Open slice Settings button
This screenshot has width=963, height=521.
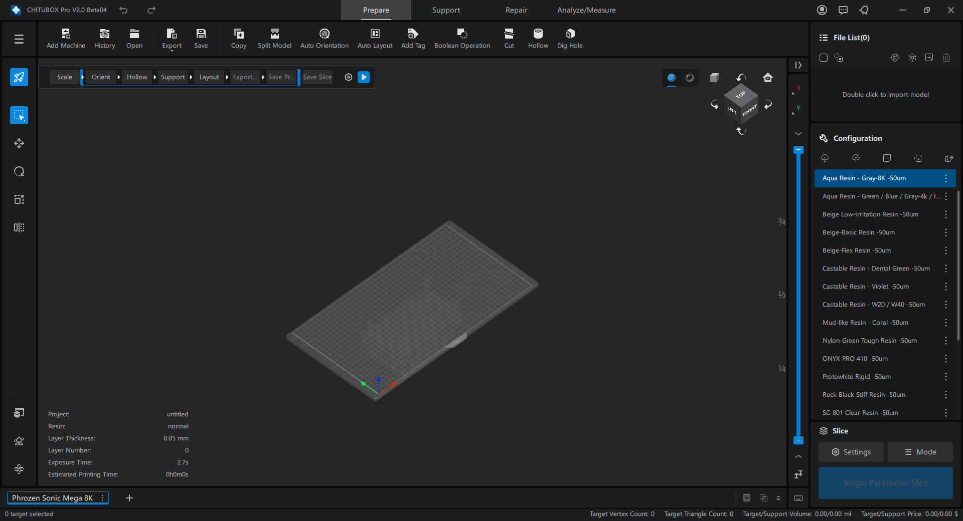[x=851, y=452]
